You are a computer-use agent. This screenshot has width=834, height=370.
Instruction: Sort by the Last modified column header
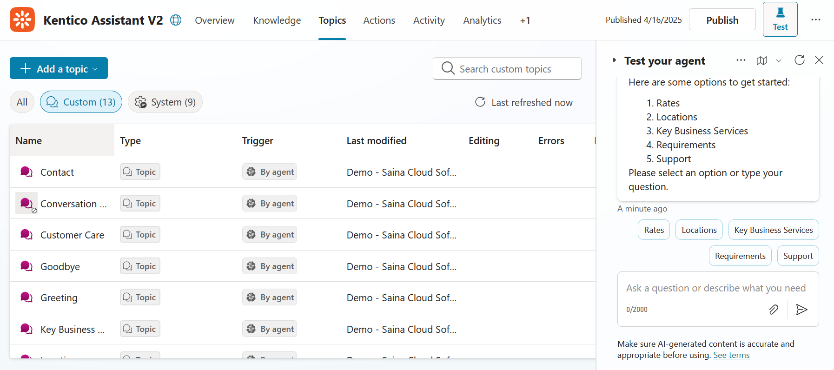click(x=377, y=140)
